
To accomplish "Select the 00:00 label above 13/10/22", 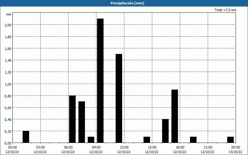I will point(236,148).
